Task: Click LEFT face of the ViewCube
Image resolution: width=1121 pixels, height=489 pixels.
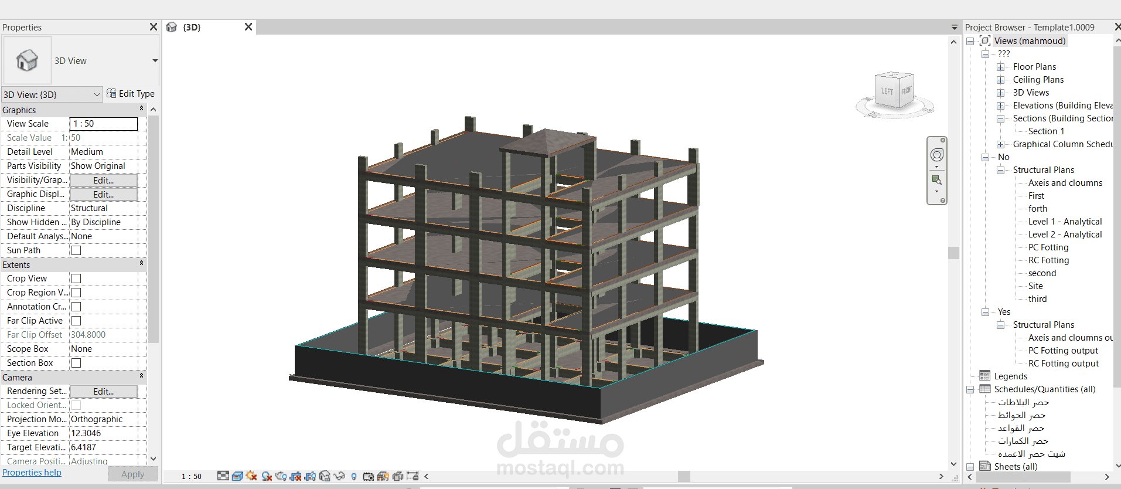Action: point(887,91)
